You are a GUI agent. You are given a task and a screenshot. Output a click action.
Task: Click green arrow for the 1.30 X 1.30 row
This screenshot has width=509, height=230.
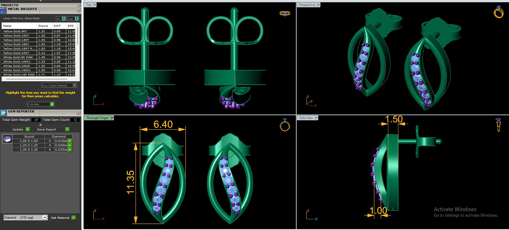(70, 150)
